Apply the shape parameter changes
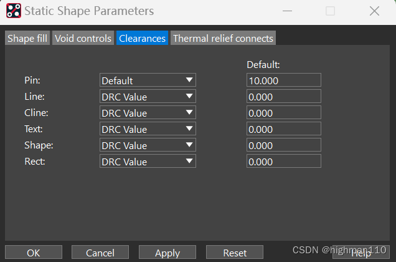This screenshot has height=262, width=396. click(x=167, y=253)
